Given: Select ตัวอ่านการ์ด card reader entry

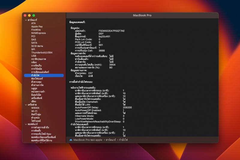Looking at the screenshot, I should pyautogui.click(x=37, y=85).
